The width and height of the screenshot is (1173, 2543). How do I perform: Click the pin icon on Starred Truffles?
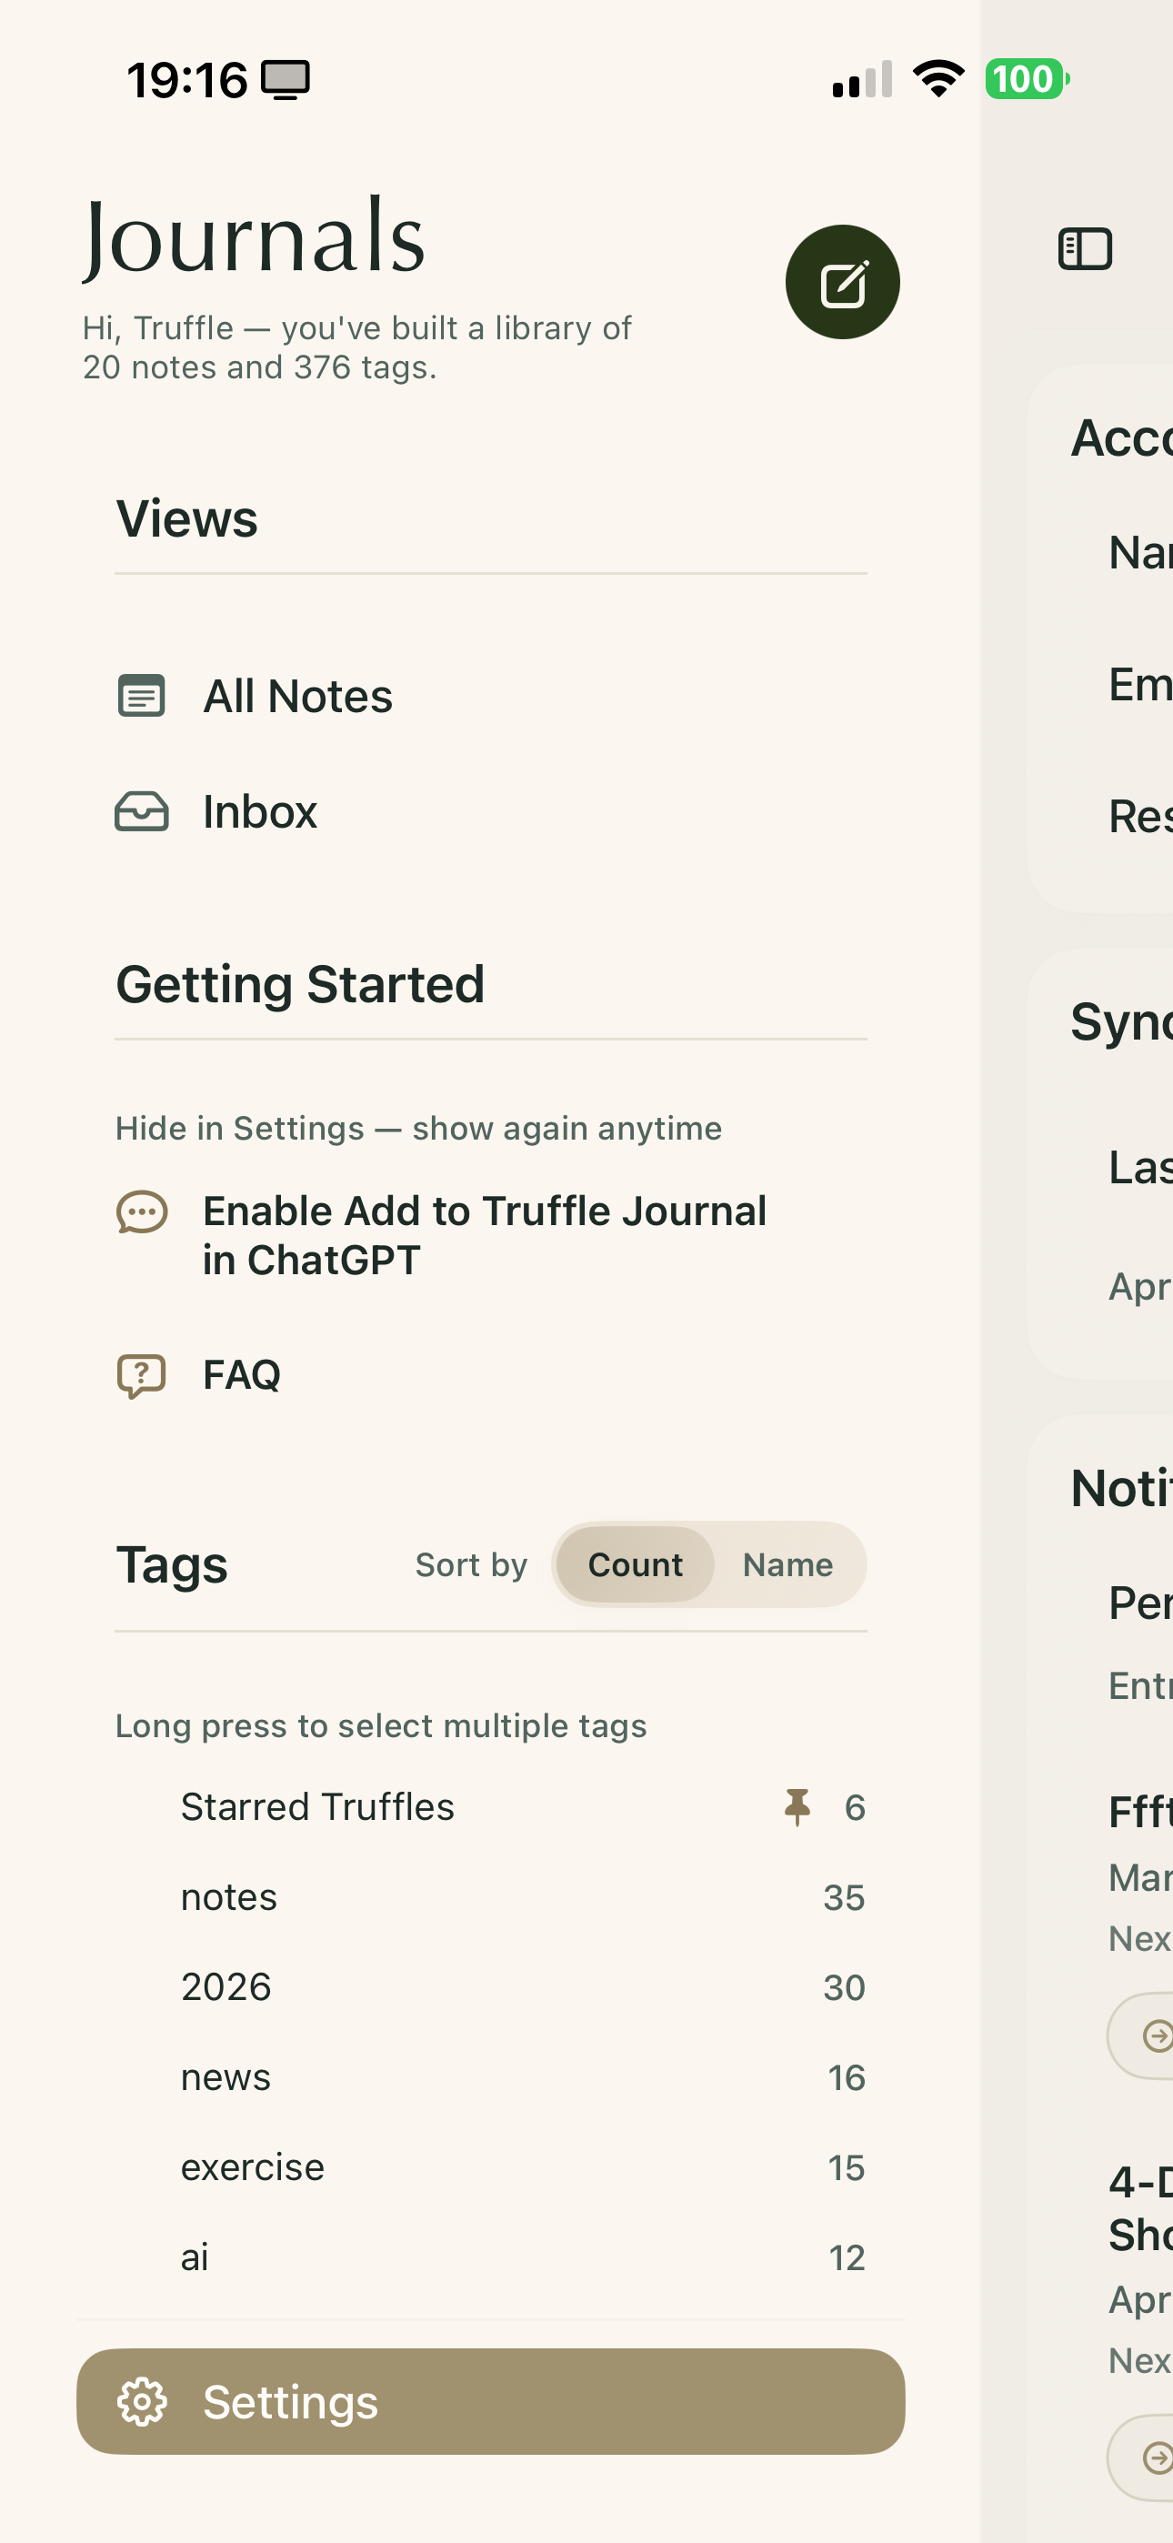[797, 1807]
